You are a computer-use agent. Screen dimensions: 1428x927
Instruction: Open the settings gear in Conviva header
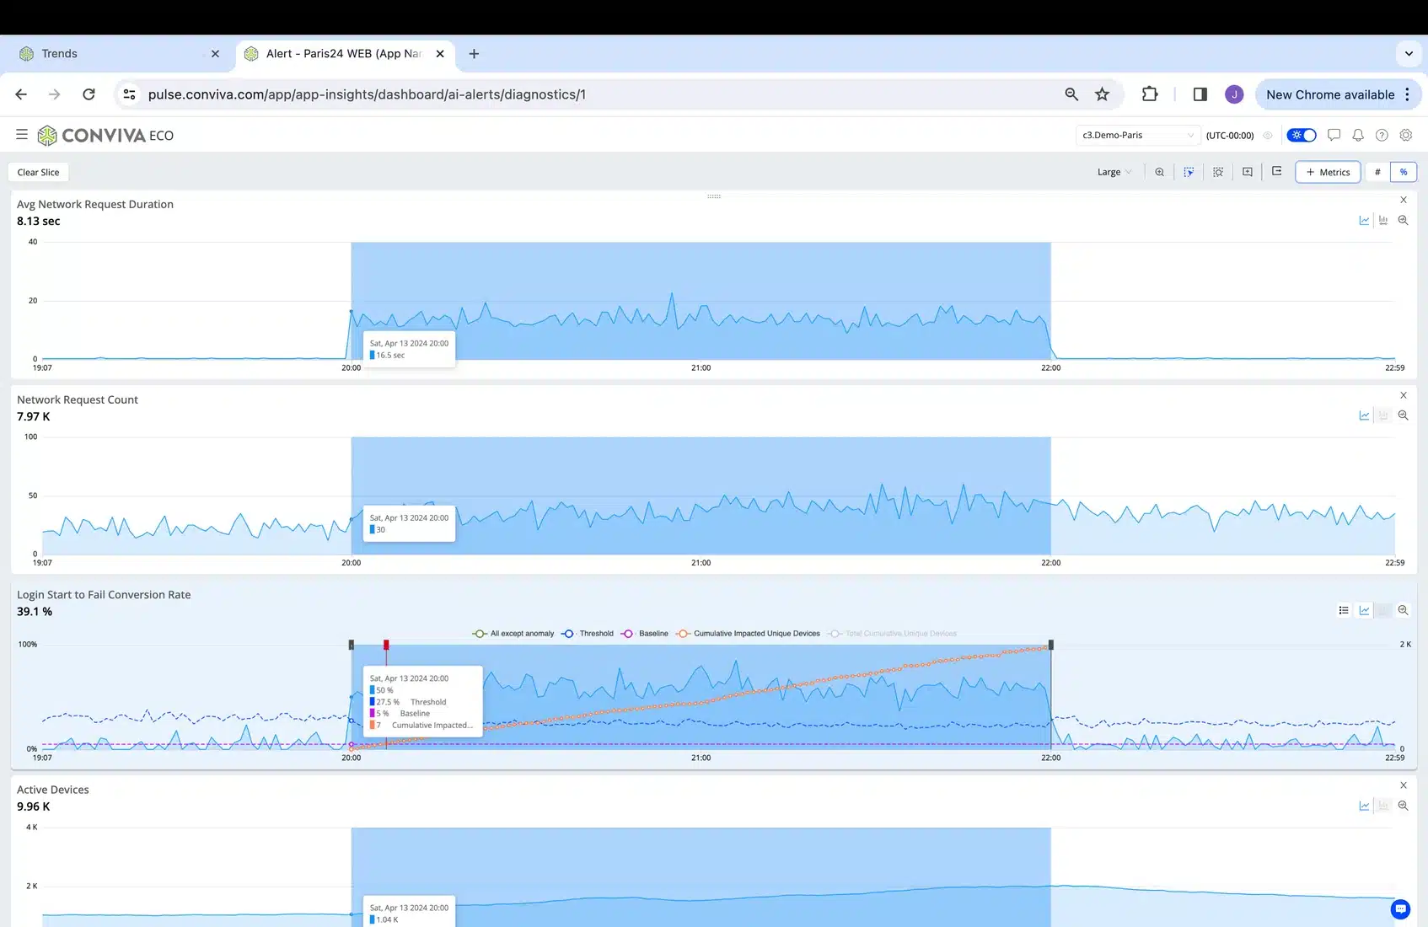point(1406,135)
